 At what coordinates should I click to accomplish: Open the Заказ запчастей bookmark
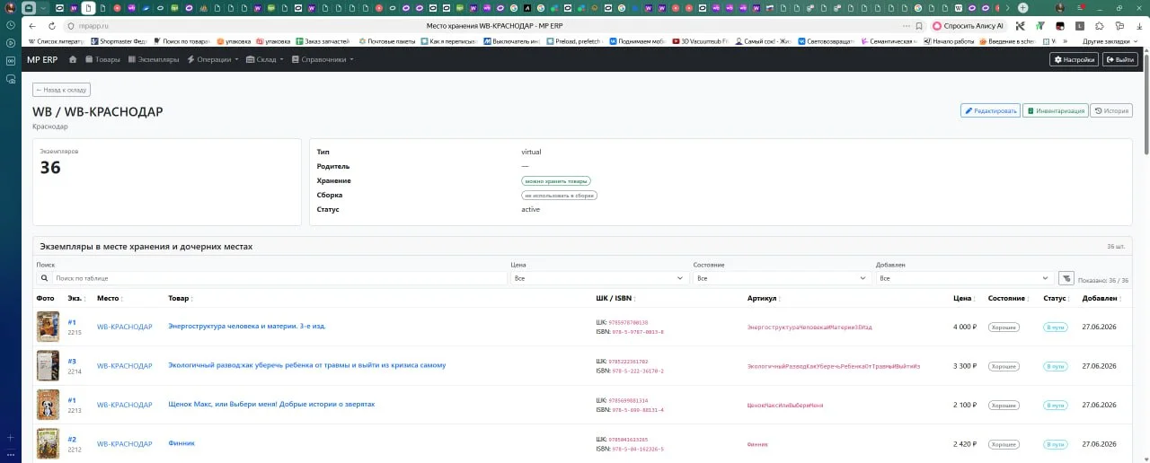tap(324, 41)
